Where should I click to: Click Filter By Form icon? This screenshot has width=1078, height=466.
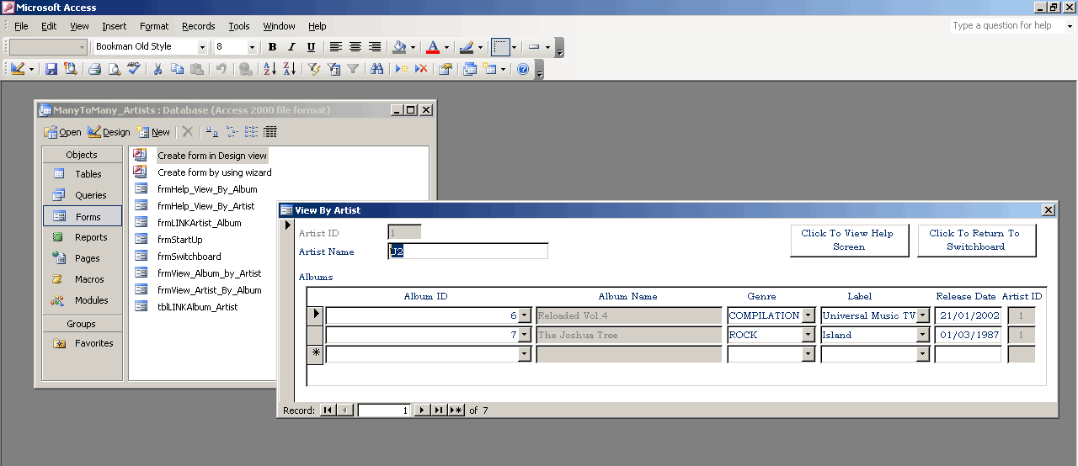[334, 70]
